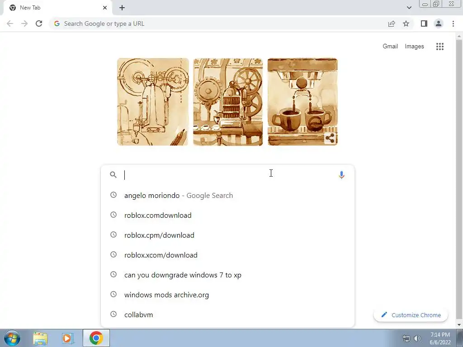463x347 pixels.
Task: Click the Google logo in address bar
Action: click(57, 23)
